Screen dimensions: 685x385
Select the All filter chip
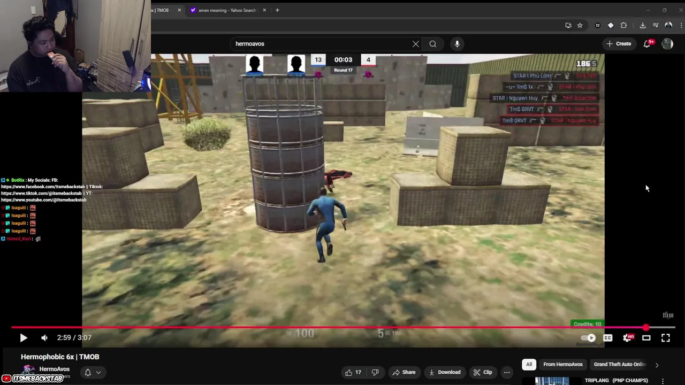[529, 364]
